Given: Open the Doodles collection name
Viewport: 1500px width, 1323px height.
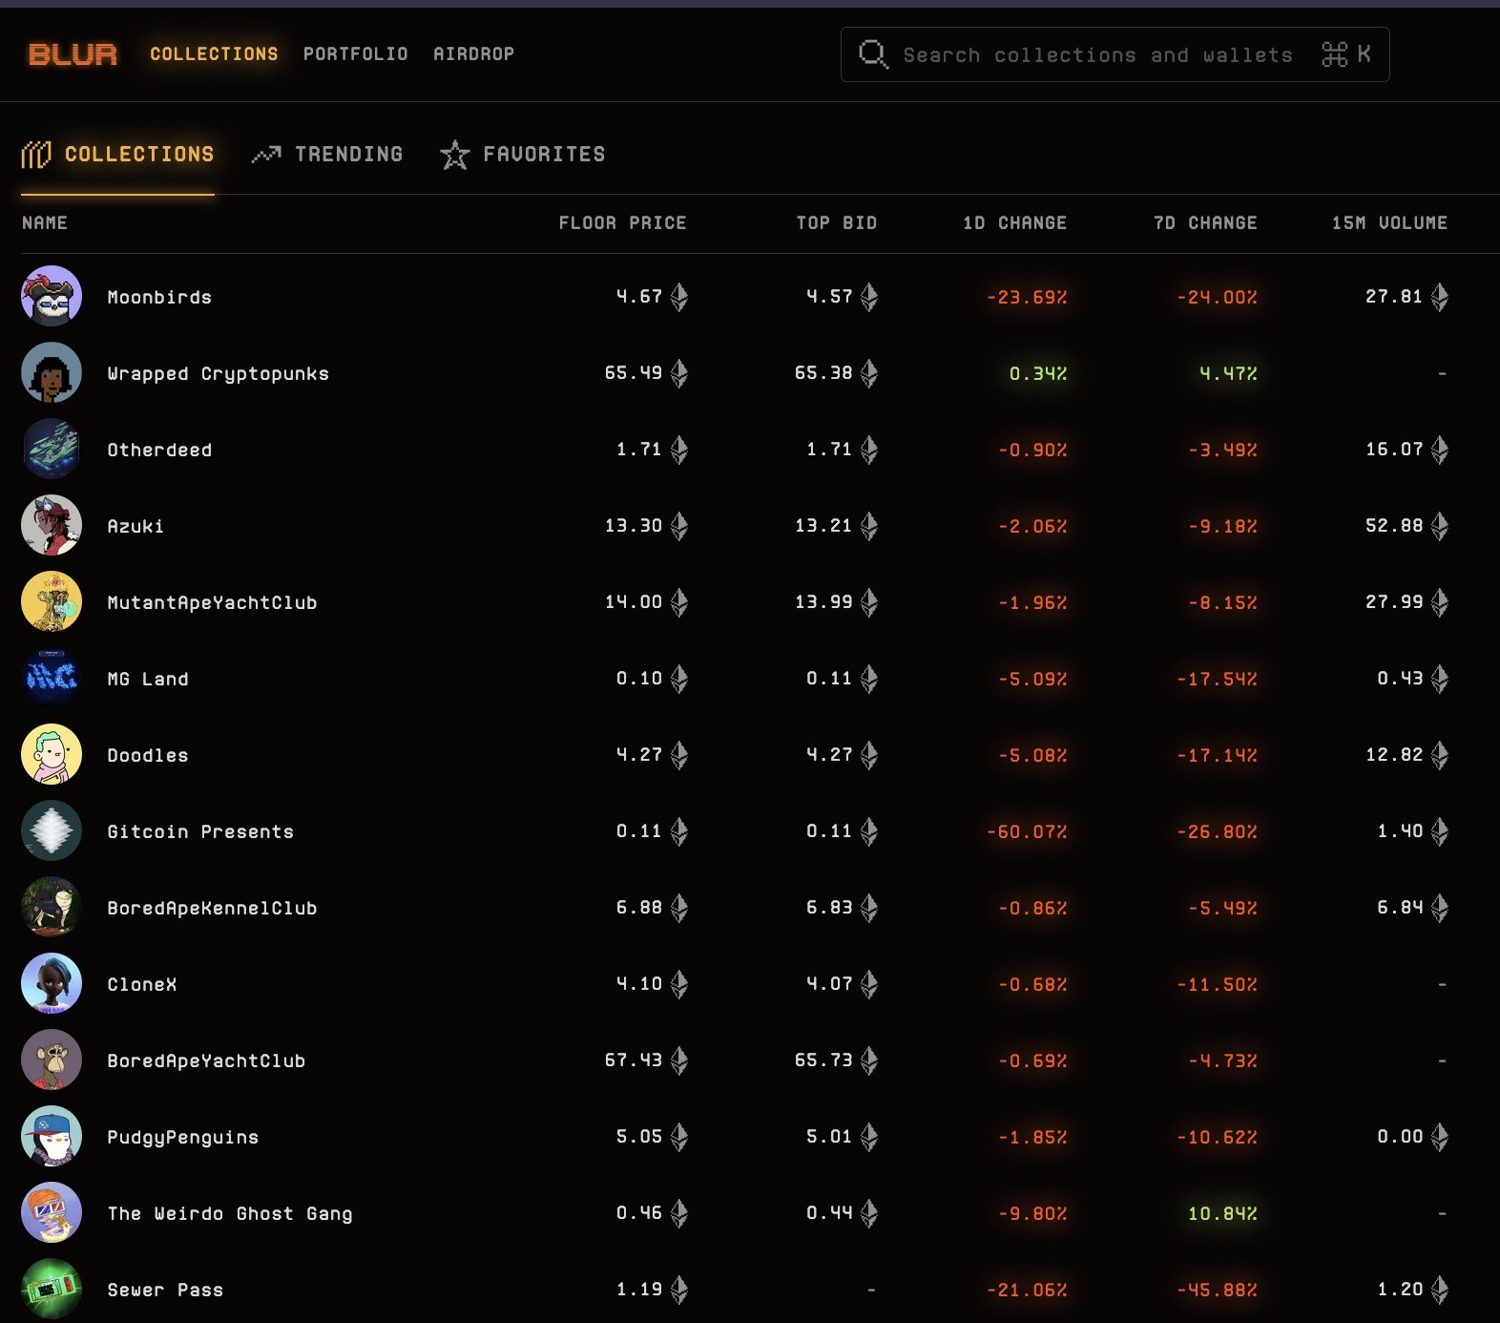Looking at the screenshot, I should pyautogui.click(x=148, y=756).
